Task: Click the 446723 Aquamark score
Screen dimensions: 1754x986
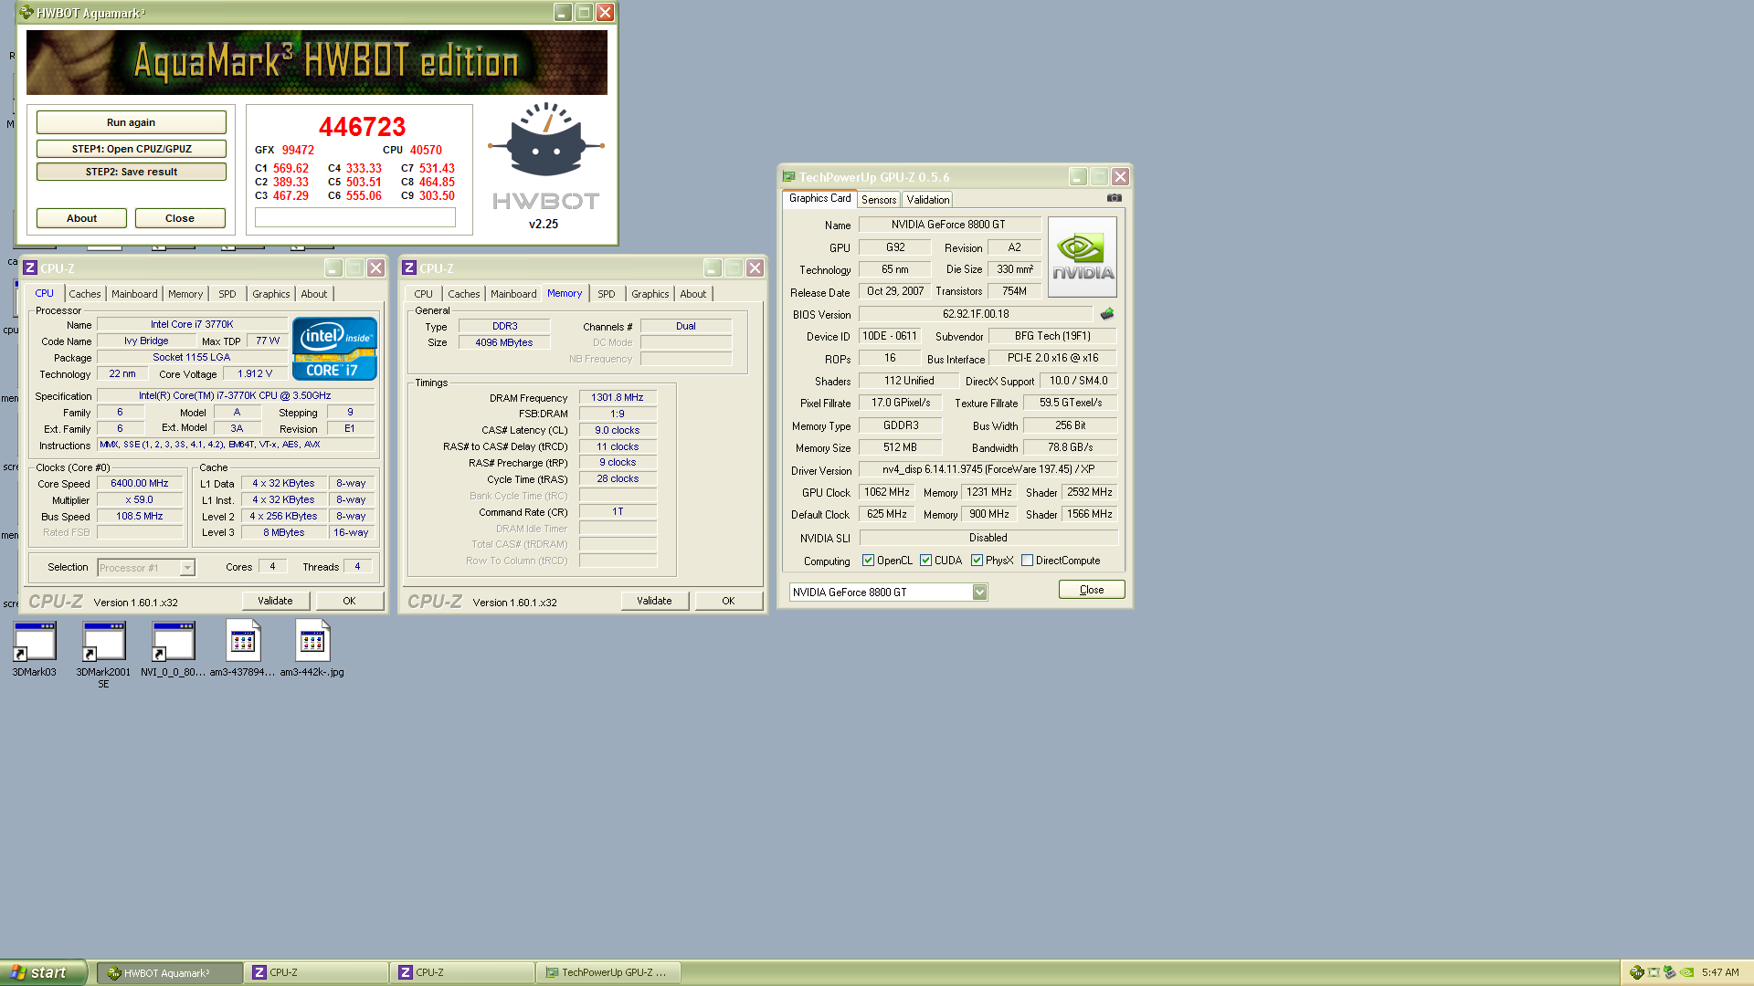Action: point(362,127)
